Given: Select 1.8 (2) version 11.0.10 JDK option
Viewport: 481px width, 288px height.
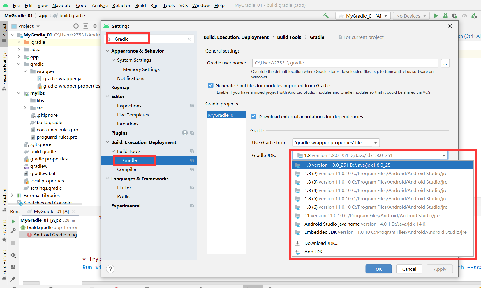Looking at the screenshot, I should (x=383, y=173).
